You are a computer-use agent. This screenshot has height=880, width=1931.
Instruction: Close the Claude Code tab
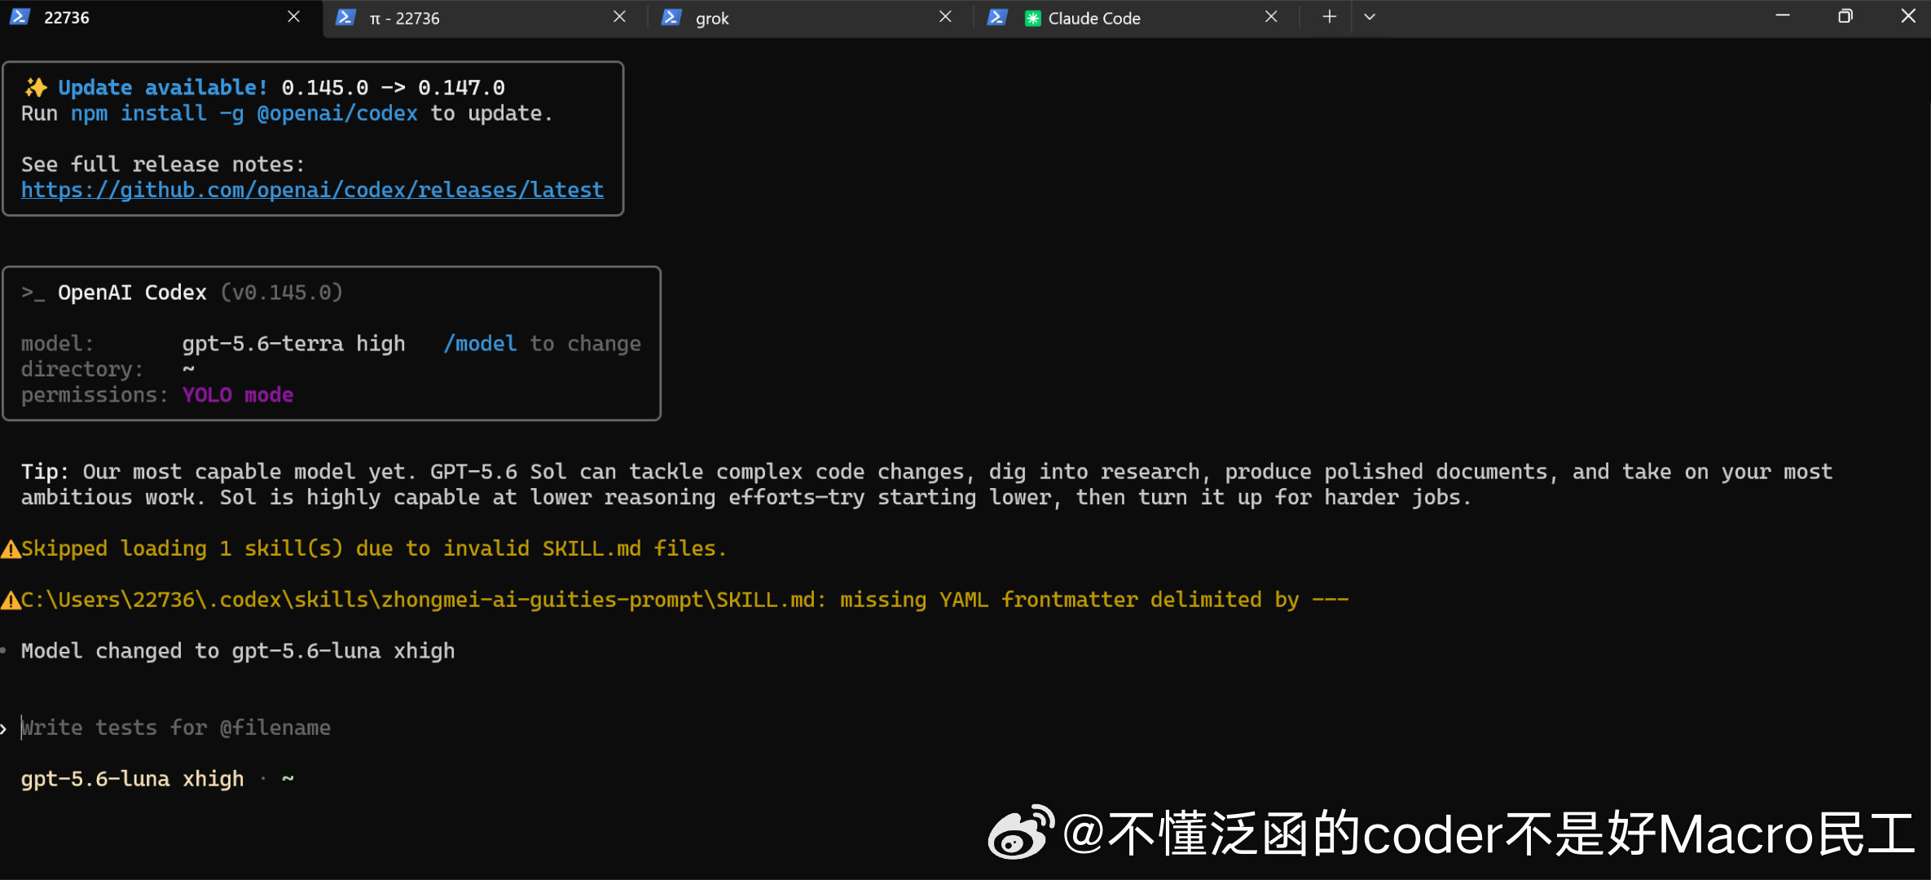(1271, 17)
